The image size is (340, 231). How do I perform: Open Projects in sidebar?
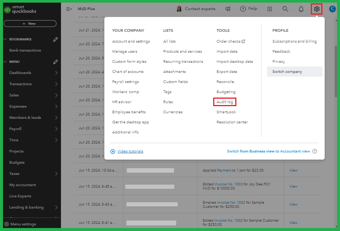(x=16, y=151)
